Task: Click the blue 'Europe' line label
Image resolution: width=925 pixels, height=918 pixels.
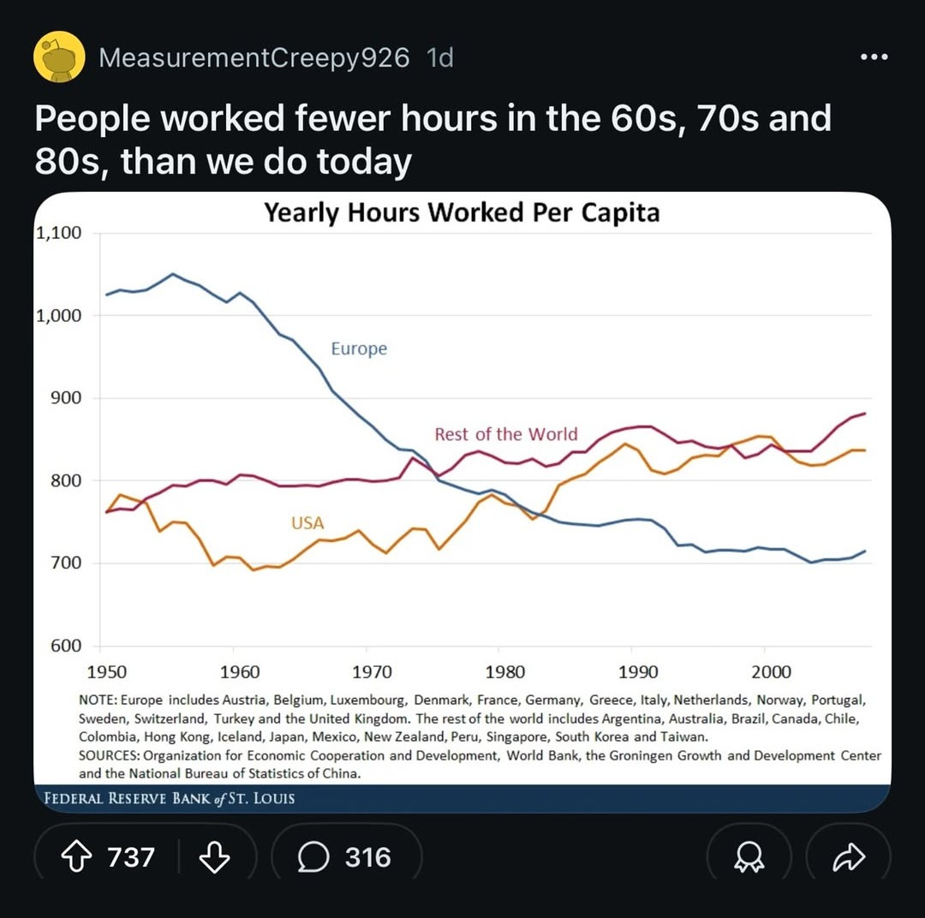Action: pos(359,349)
